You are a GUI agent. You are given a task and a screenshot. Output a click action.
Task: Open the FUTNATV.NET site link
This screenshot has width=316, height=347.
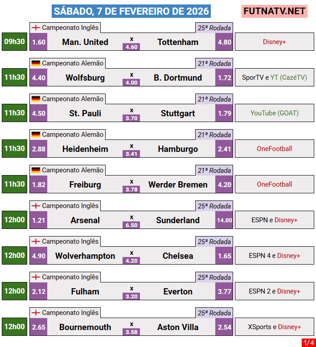275,11
